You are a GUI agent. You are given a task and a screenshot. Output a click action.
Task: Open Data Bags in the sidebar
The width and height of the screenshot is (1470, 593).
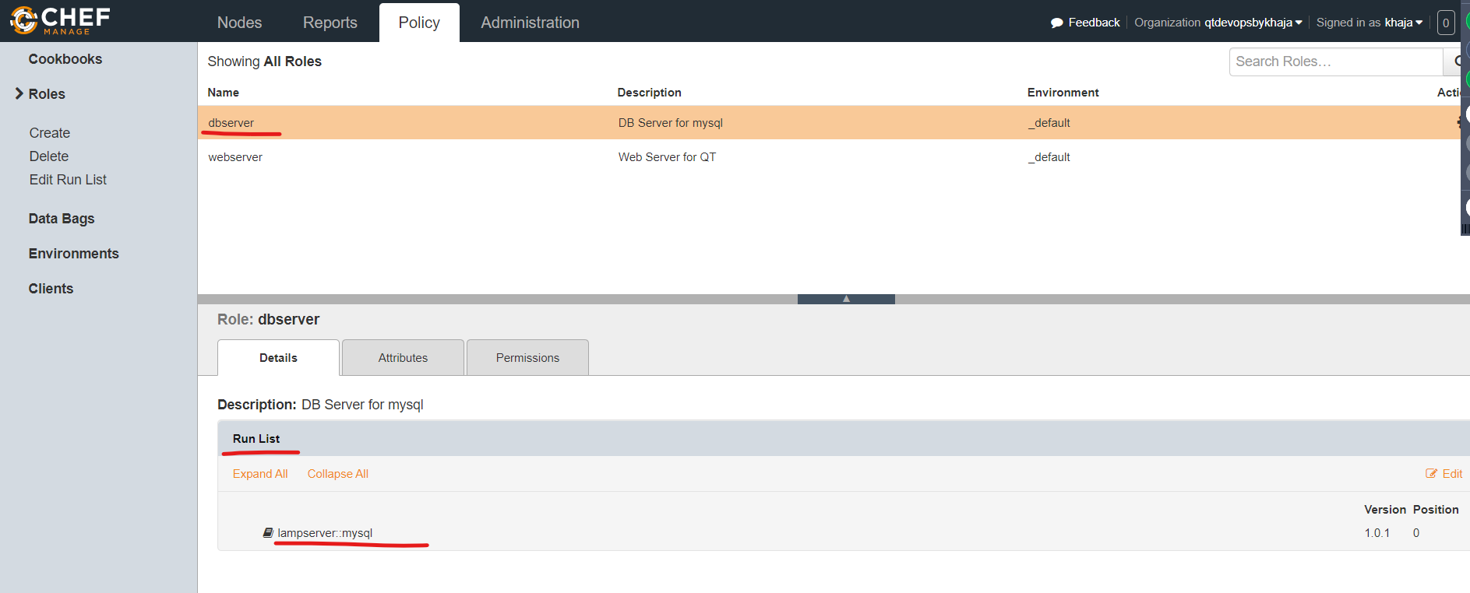[x=62, y=219]
